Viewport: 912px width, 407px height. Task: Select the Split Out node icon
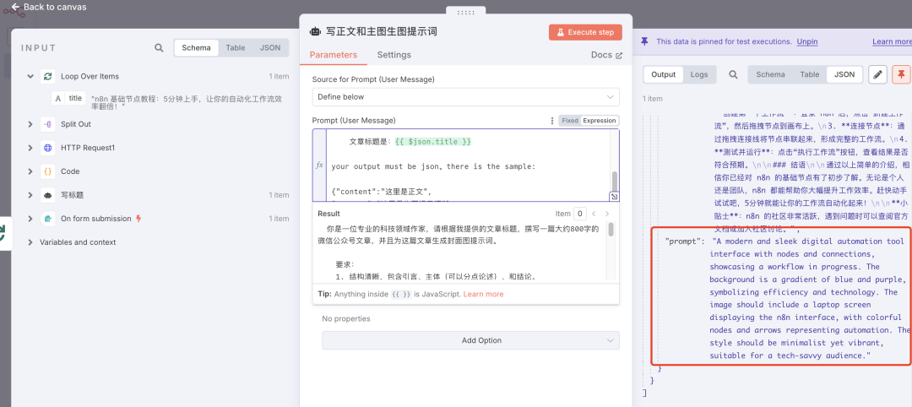click(x=47, y=124)
